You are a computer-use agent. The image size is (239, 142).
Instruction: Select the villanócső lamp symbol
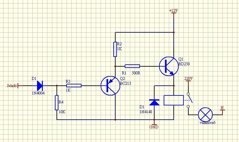205,115
